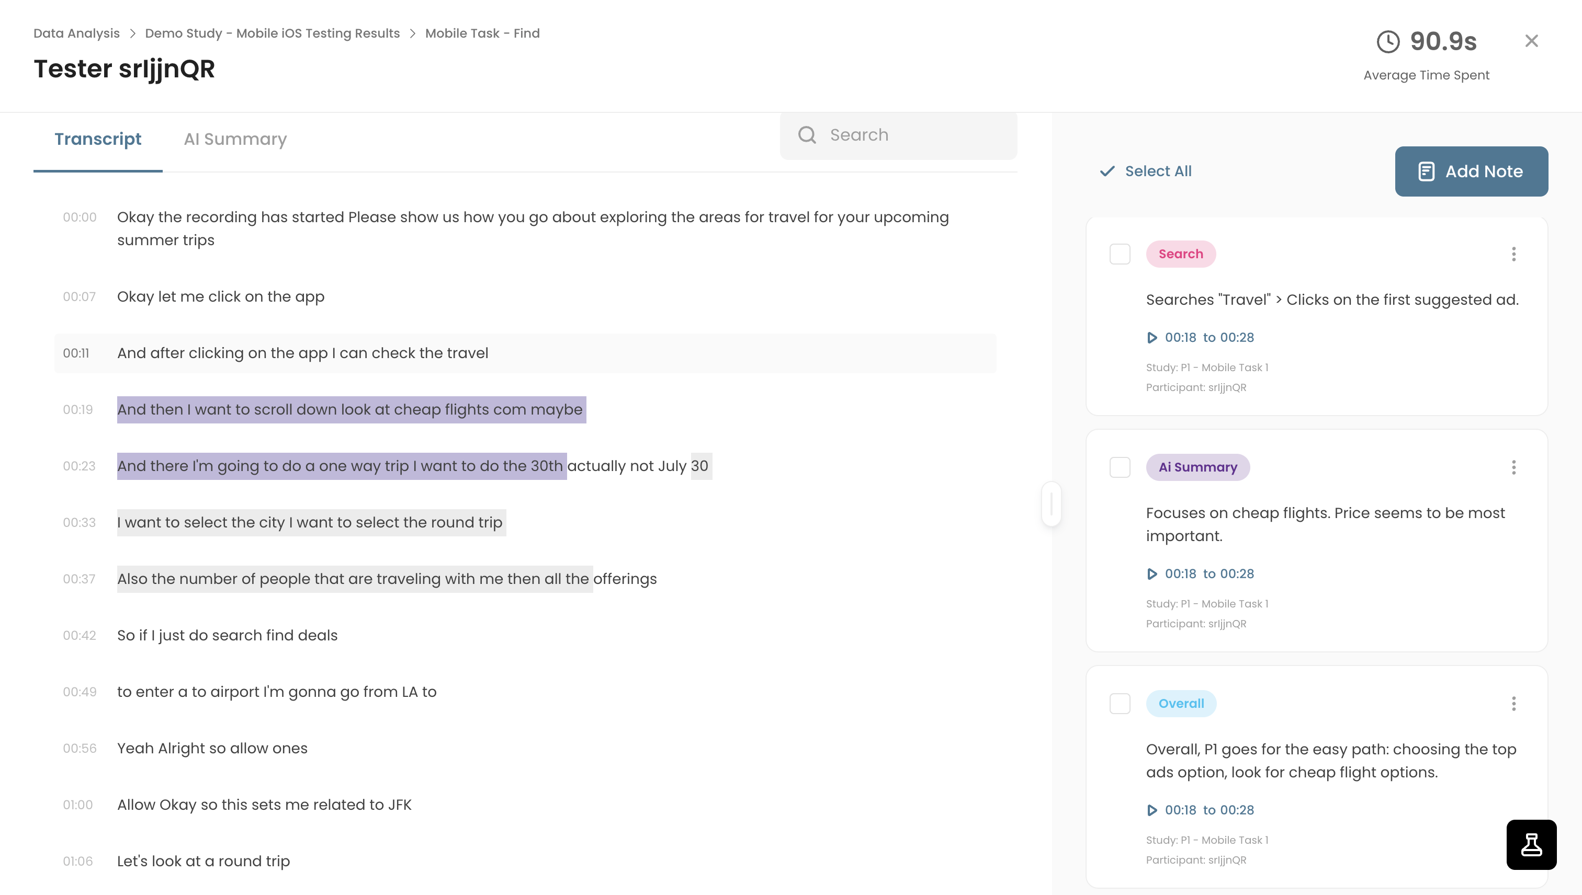This screenshot has height=895, width=1582.
Task: Open options menu for Search note
Action: (1513, 254)
